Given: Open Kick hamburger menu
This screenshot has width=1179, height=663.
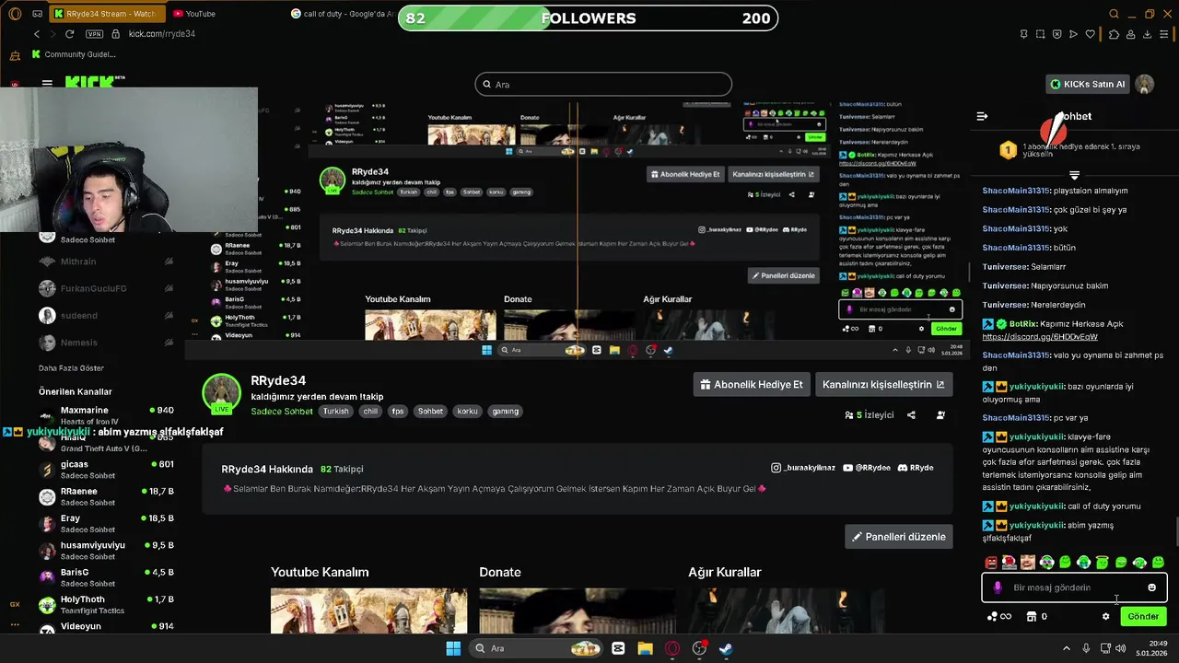Looking at the screenshot, I should click(x=47, y=83).
